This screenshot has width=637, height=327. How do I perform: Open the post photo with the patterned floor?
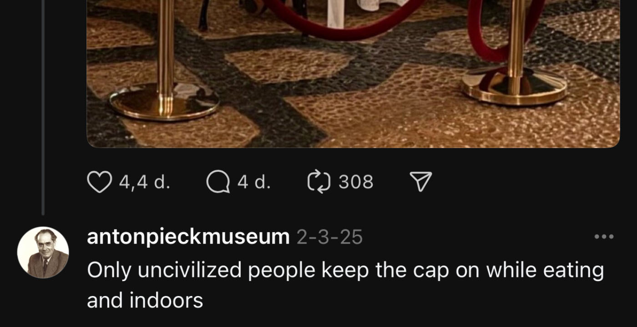click(x=353, y=74)
